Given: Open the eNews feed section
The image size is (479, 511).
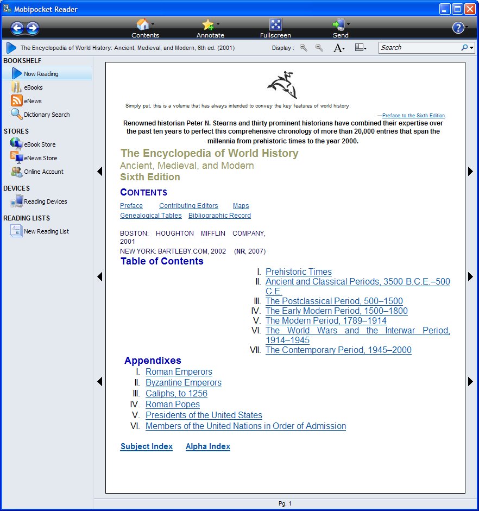Looking at the screenshot, I should click(x=26, y=101).
